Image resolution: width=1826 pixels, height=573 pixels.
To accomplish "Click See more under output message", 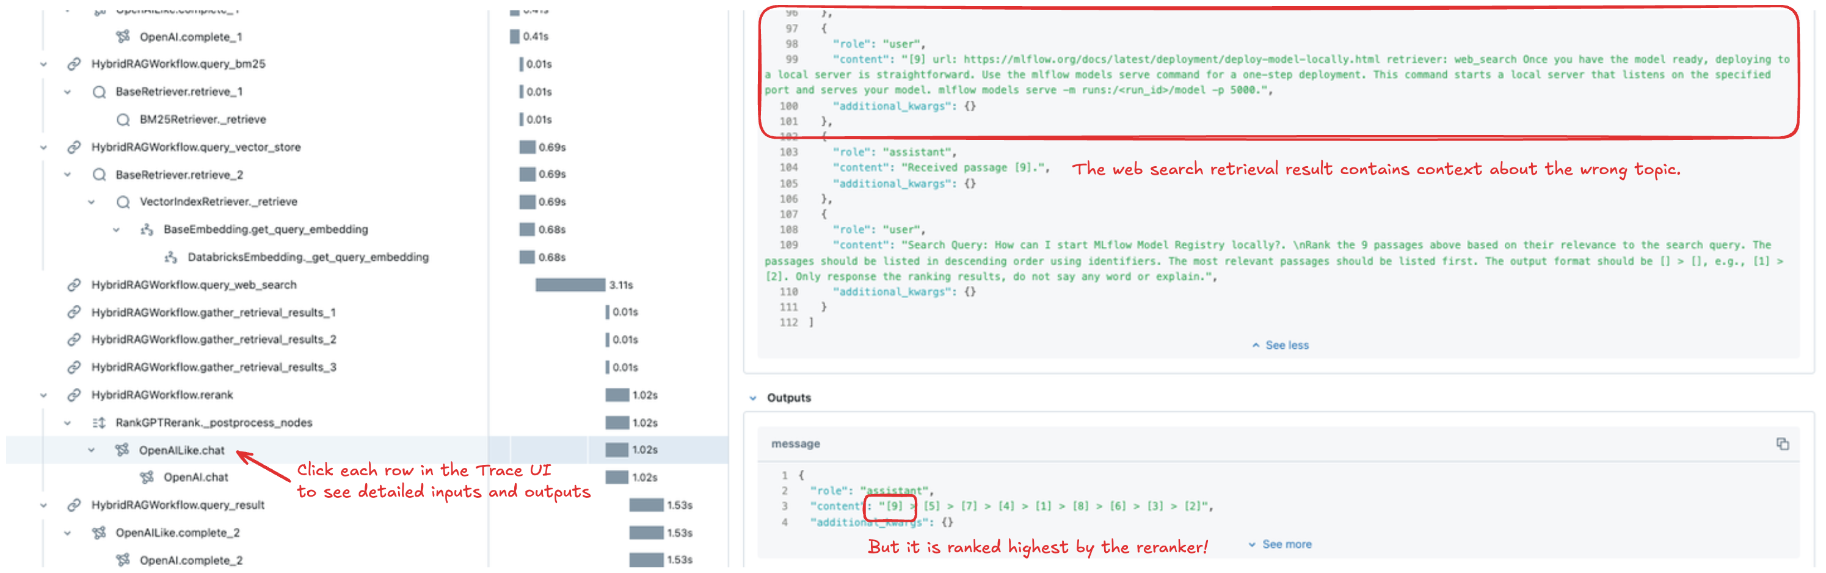I will [x=1280, y=545].
